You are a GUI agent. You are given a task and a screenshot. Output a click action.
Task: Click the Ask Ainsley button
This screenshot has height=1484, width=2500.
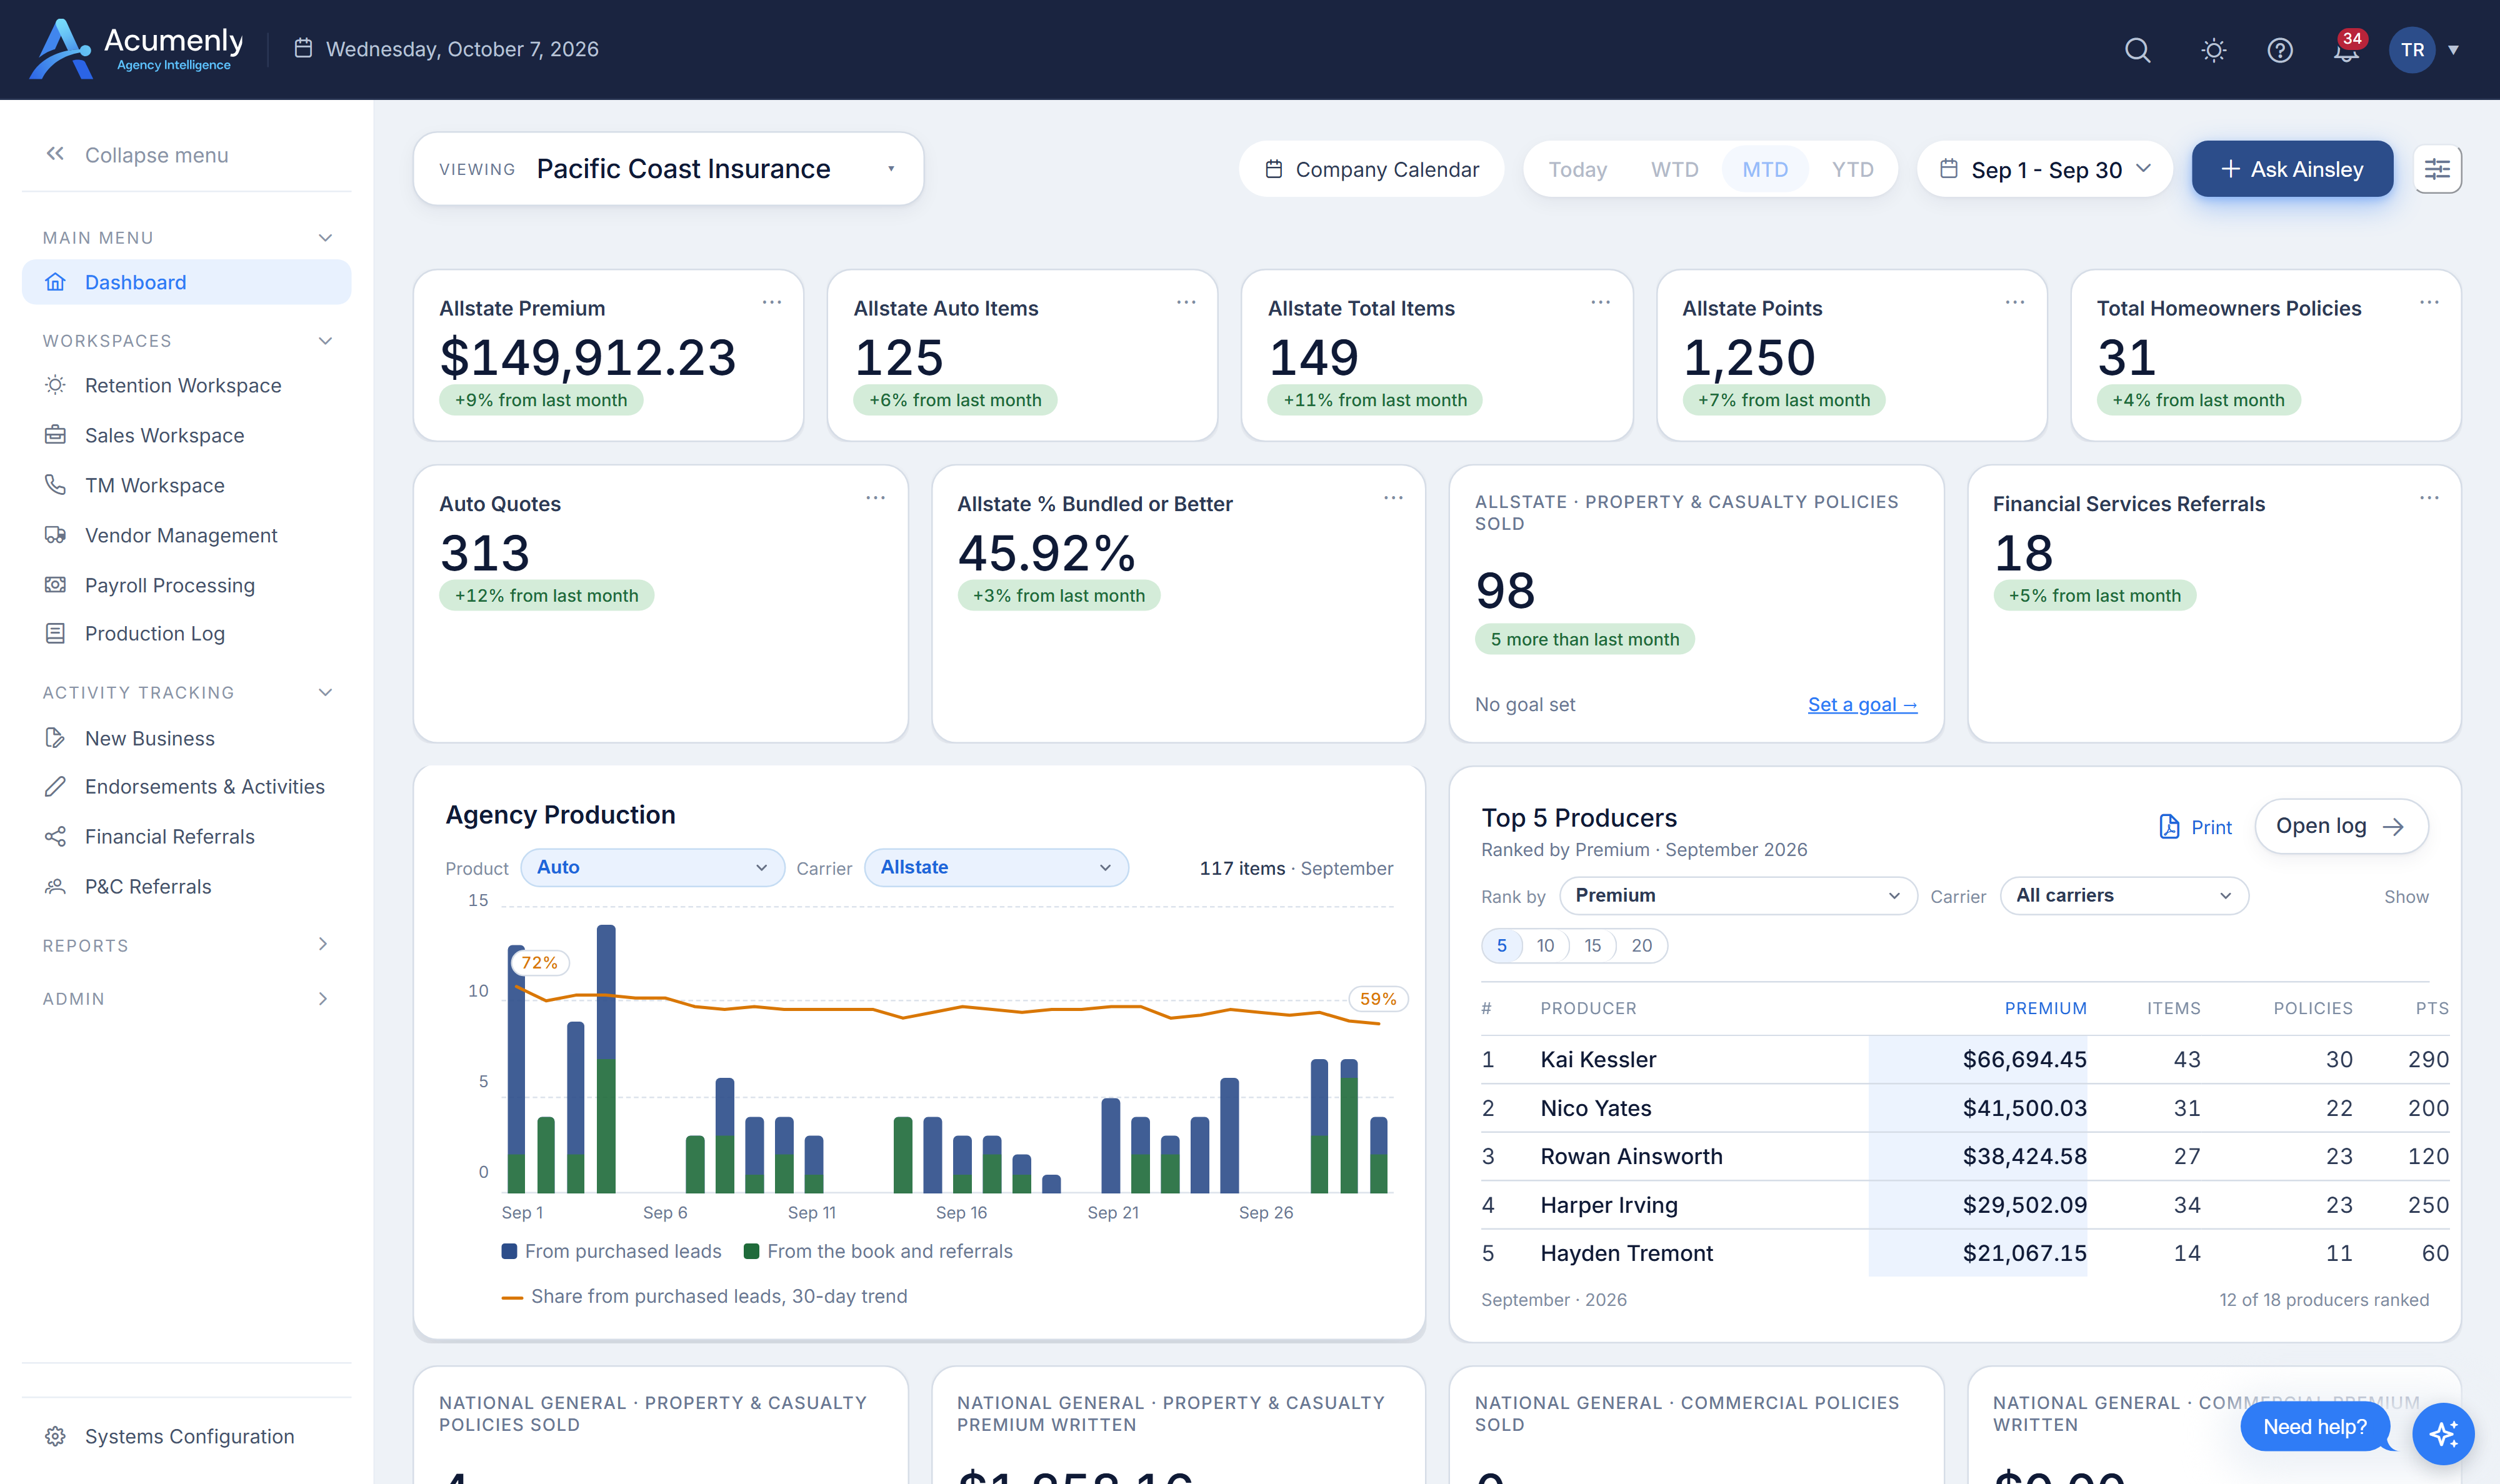pyautogui.click(x=2292, y=169)
